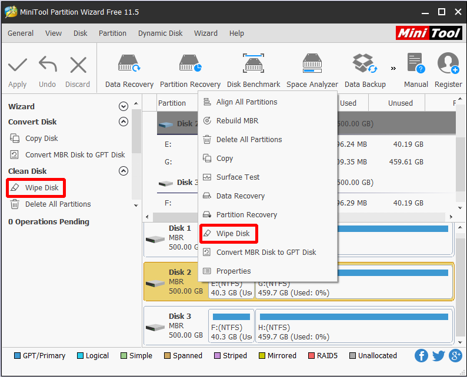Open the Wizard menu
The image size is (467, 377).
tap(206, 33)
